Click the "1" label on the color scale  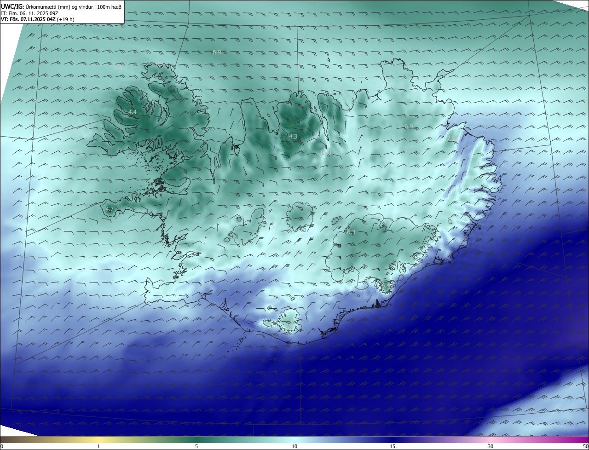click(98, 446)
